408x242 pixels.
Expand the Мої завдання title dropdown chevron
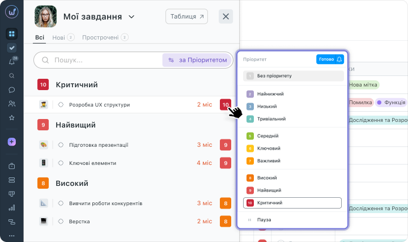tap(131, 17)
